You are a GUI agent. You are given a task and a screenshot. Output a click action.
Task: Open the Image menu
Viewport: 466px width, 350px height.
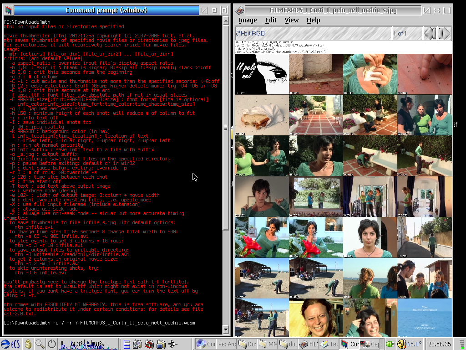coord(248,20)
